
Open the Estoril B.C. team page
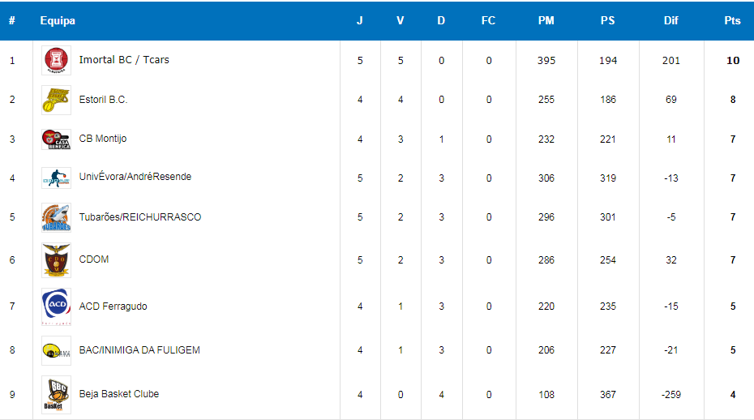point(104,100)
